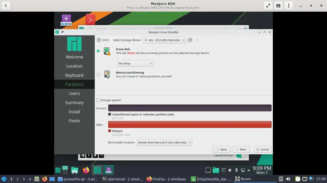
Task: Click the removable device icon in KDE tray
Action: click(x=237, y=170)
